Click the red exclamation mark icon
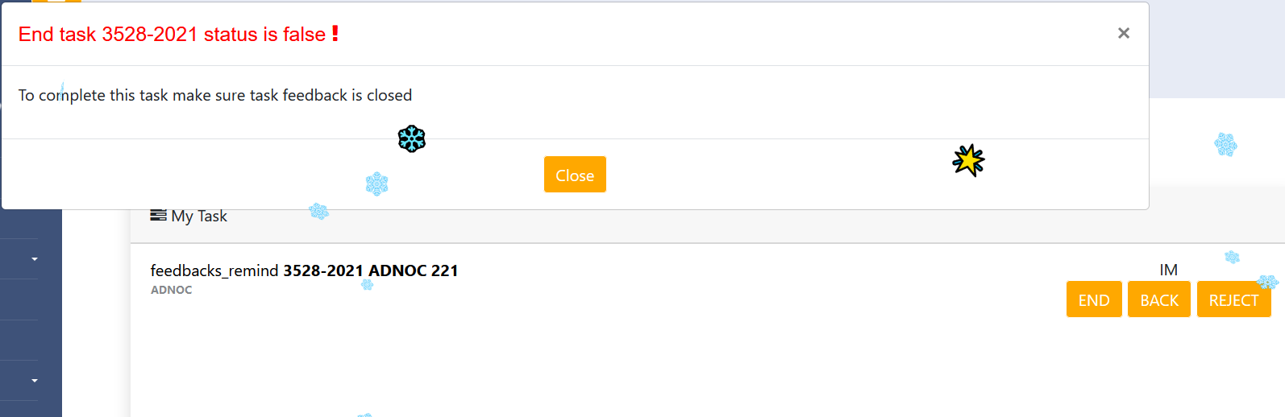This screenshot has width=1285, height=417. point(335,33)
